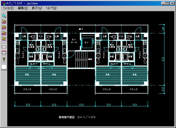
Task: Open the LAY layer settings icon
Action: [4, 52]
